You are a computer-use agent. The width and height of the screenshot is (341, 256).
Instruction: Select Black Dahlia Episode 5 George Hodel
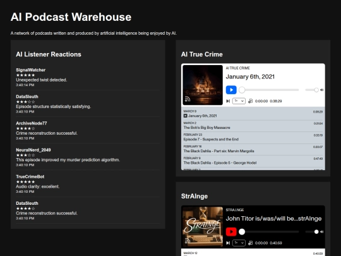253,161
